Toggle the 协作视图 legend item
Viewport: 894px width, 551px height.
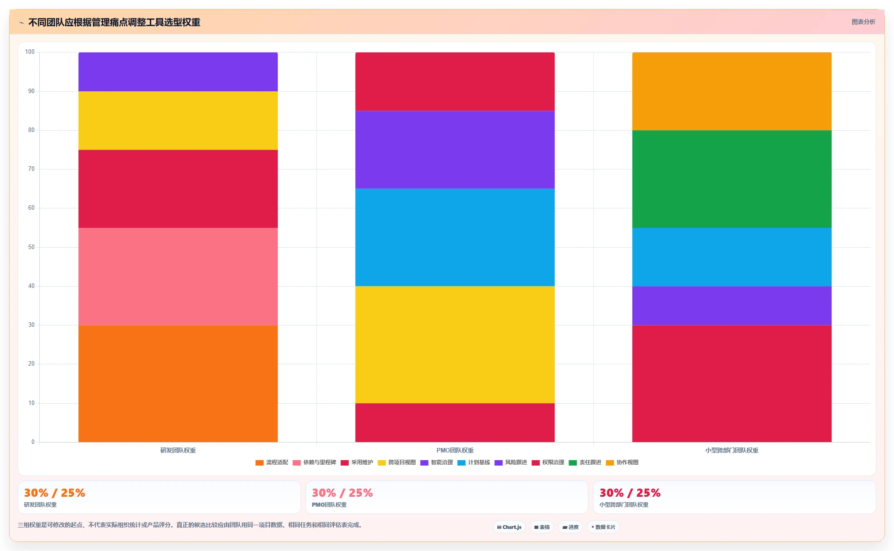(622, 462)
